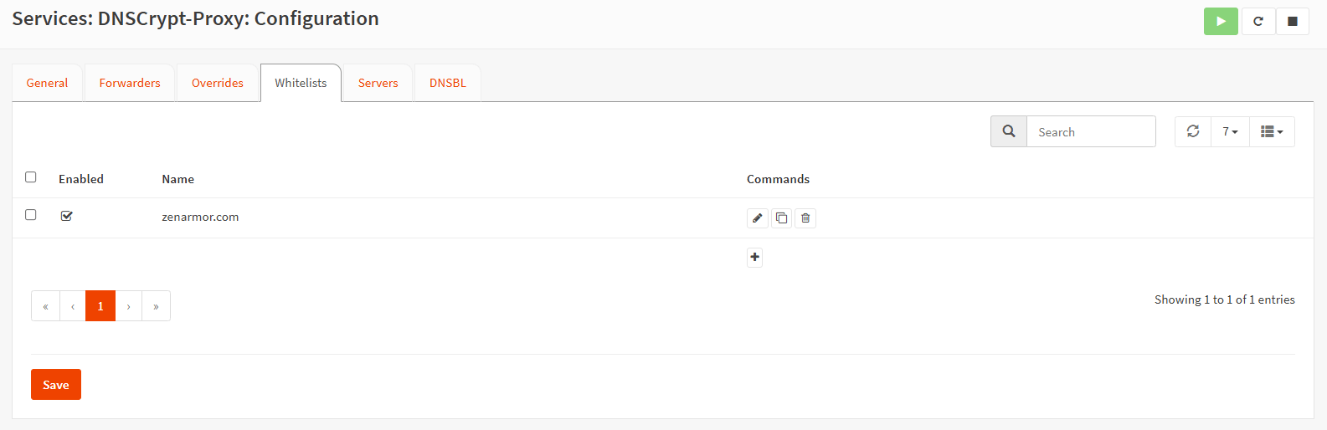The width and height of the screenshot is (1327, 430).
Task: Open the DNSBL tab
Action: [448, 83]
